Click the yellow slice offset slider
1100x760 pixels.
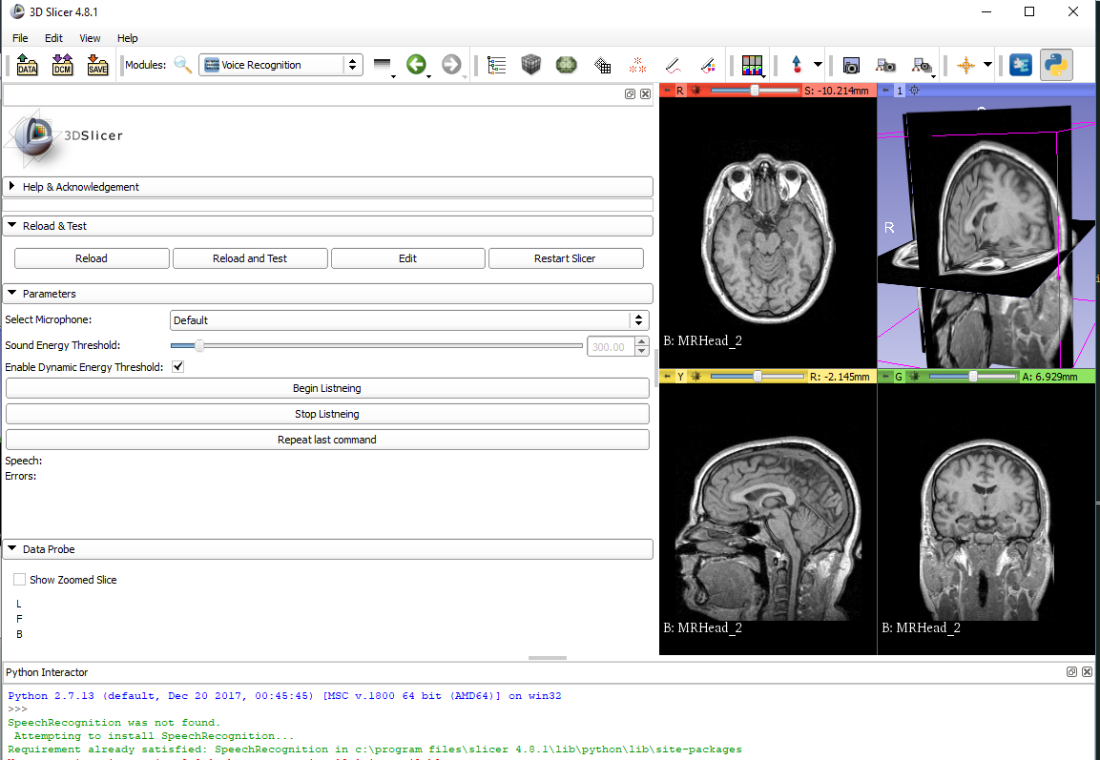point(757,377)
